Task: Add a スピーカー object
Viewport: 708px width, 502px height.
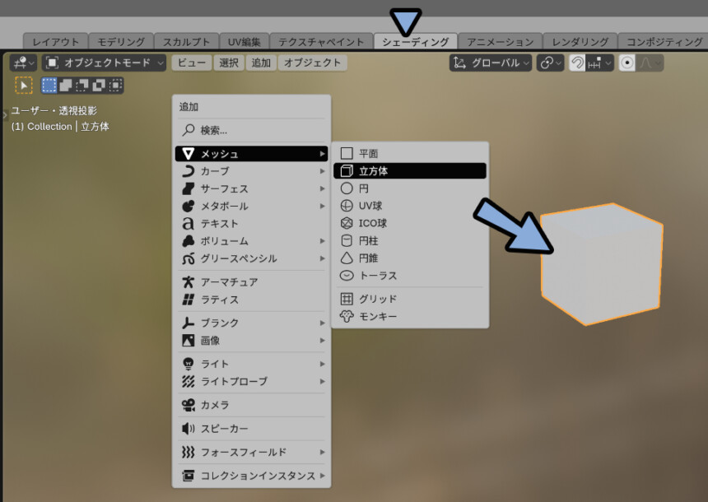Action: (x=251, y=429)
